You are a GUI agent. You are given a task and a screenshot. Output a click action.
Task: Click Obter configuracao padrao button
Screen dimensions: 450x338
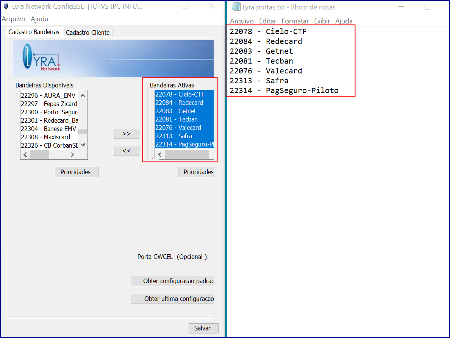[172, 281]
